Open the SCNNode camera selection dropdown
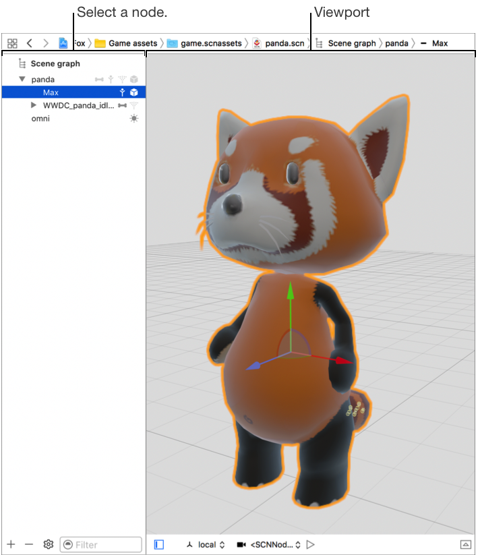This screenshot has height=555, width=478. click(x=276, y=544)
